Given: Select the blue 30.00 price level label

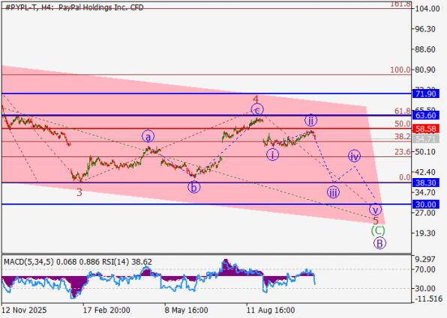Looking at the screenshot, I should click(425, 204).
